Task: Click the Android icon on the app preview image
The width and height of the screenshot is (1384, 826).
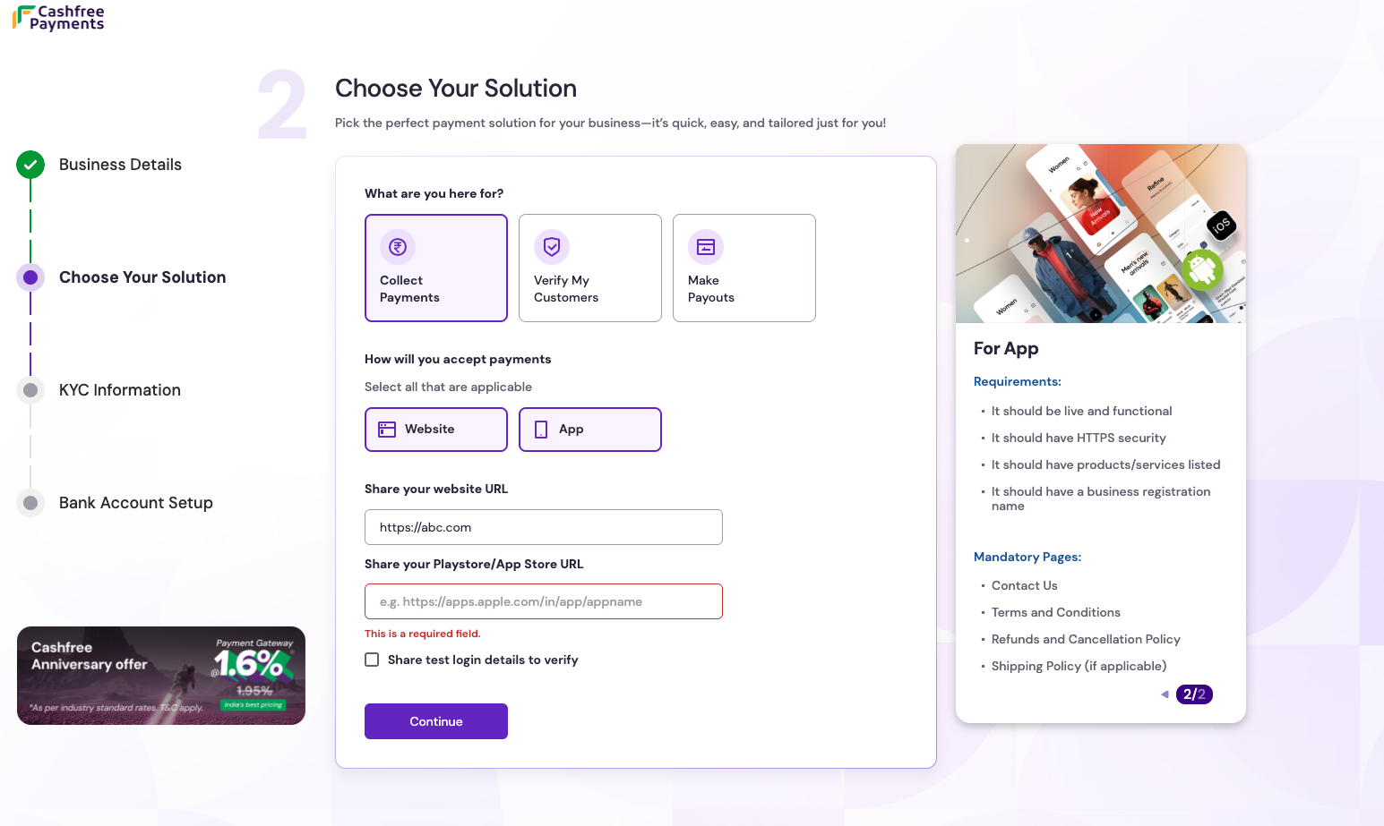Action: point(1202,270)
